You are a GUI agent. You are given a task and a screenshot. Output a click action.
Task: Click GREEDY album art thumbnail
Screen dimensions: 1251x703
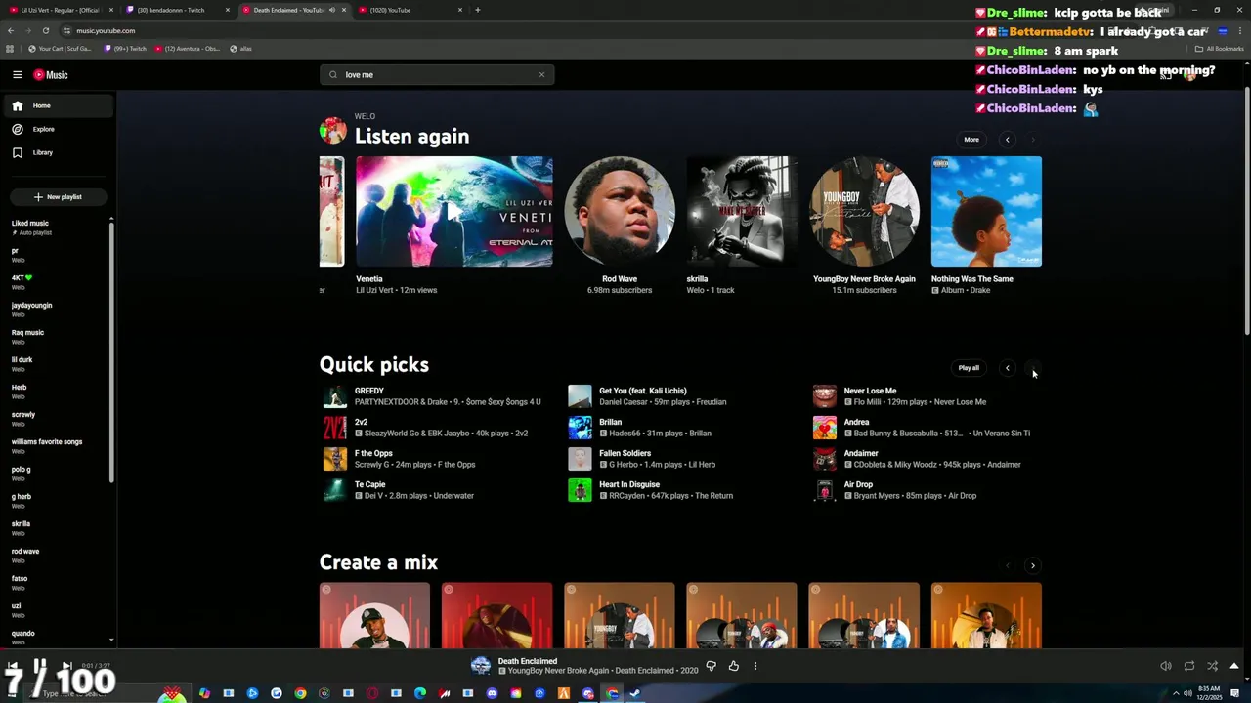[x=335, y=396]
